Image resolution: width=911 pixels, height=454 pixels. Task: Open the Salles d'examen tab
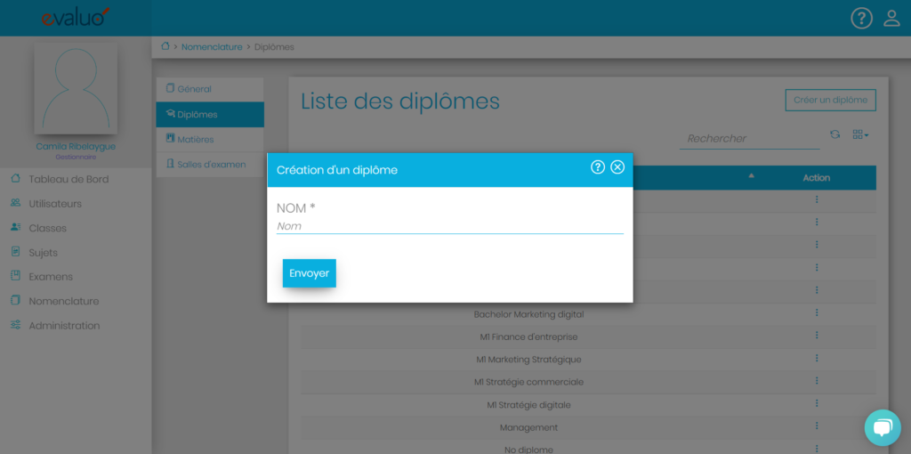211,165
